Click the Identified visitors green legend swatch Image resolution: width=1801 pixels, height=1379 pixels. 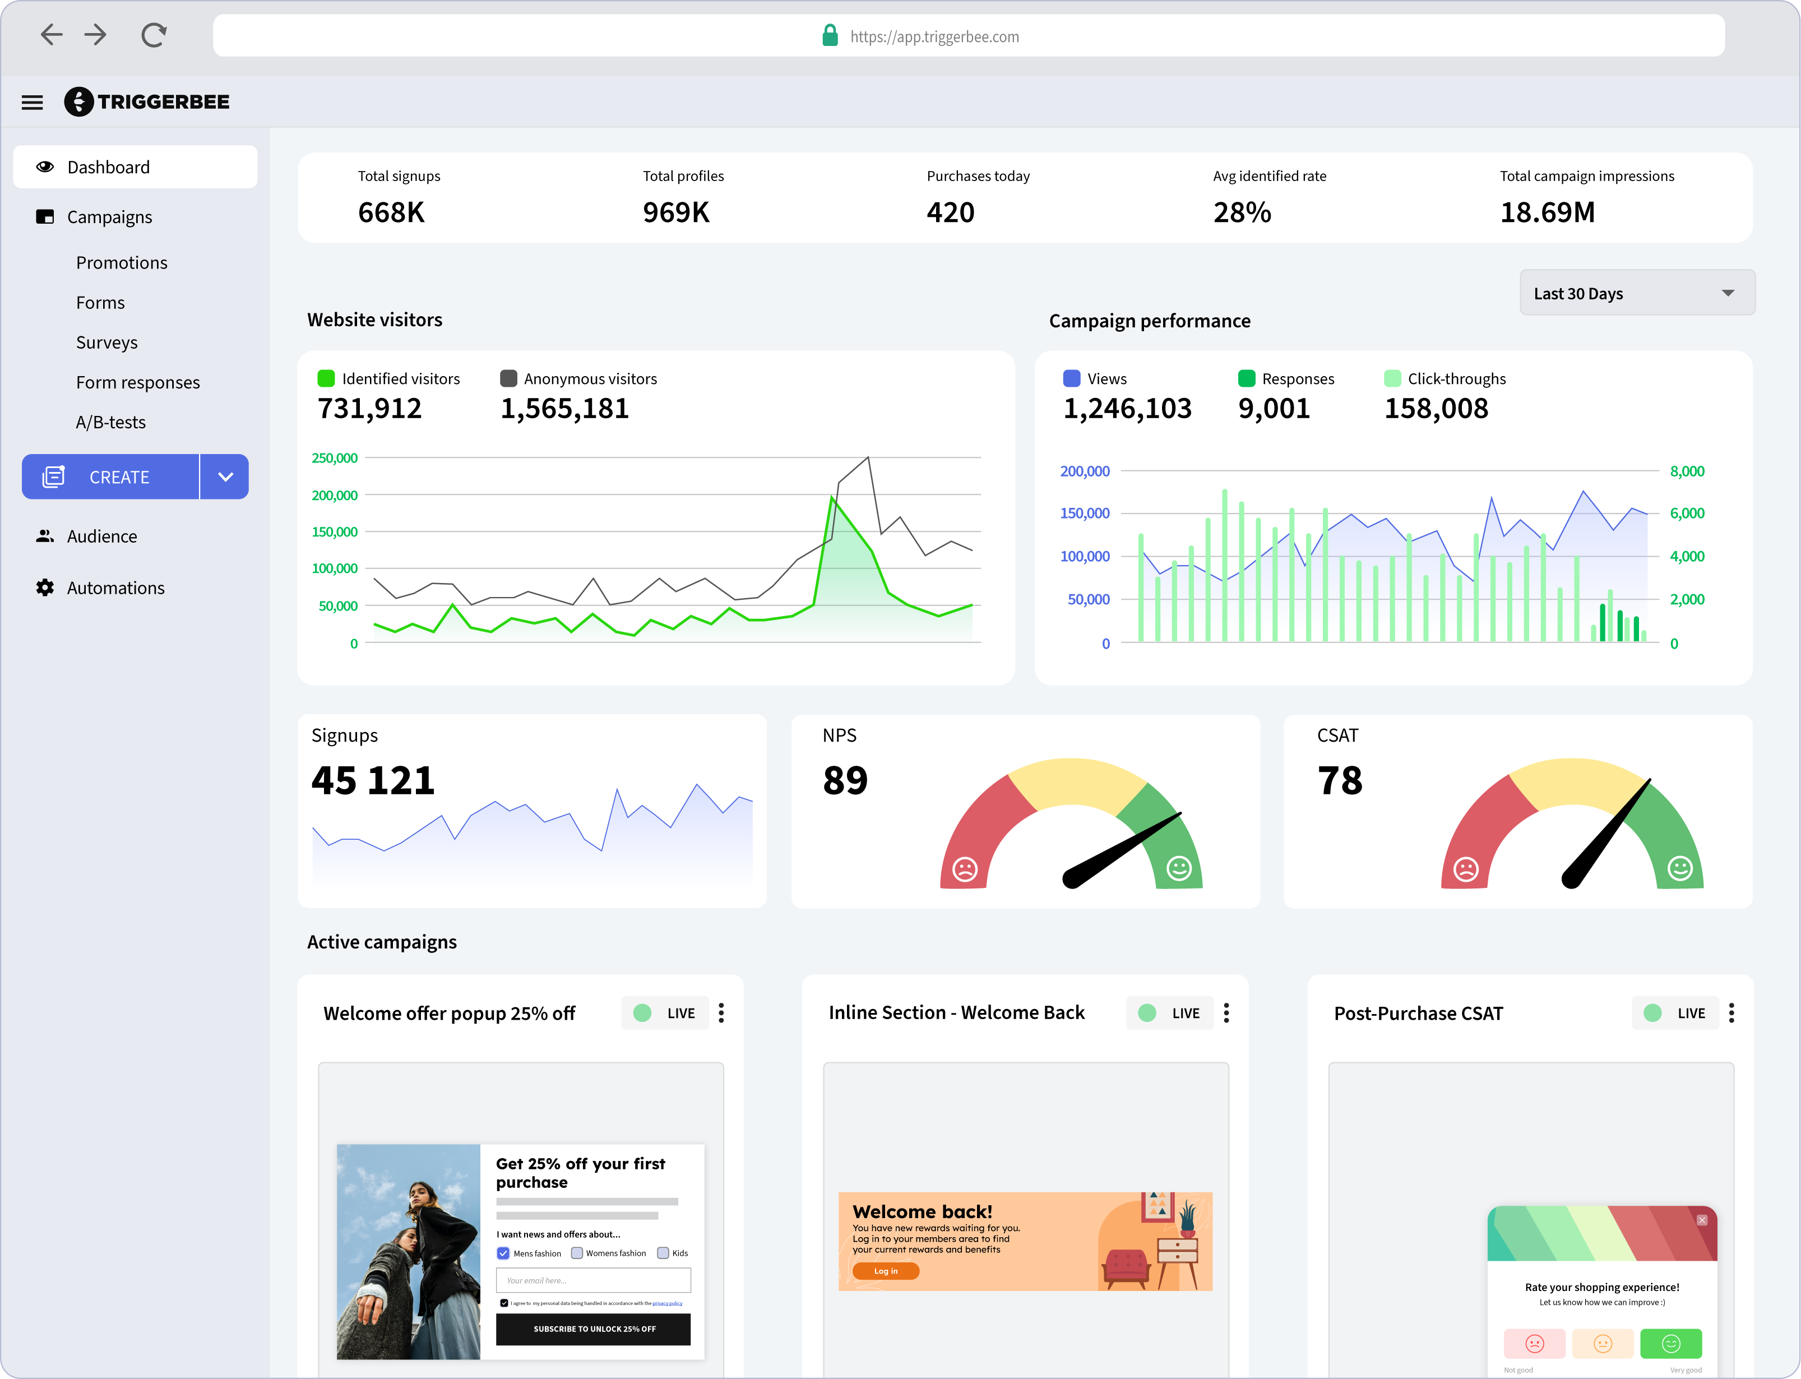(326, 378)
